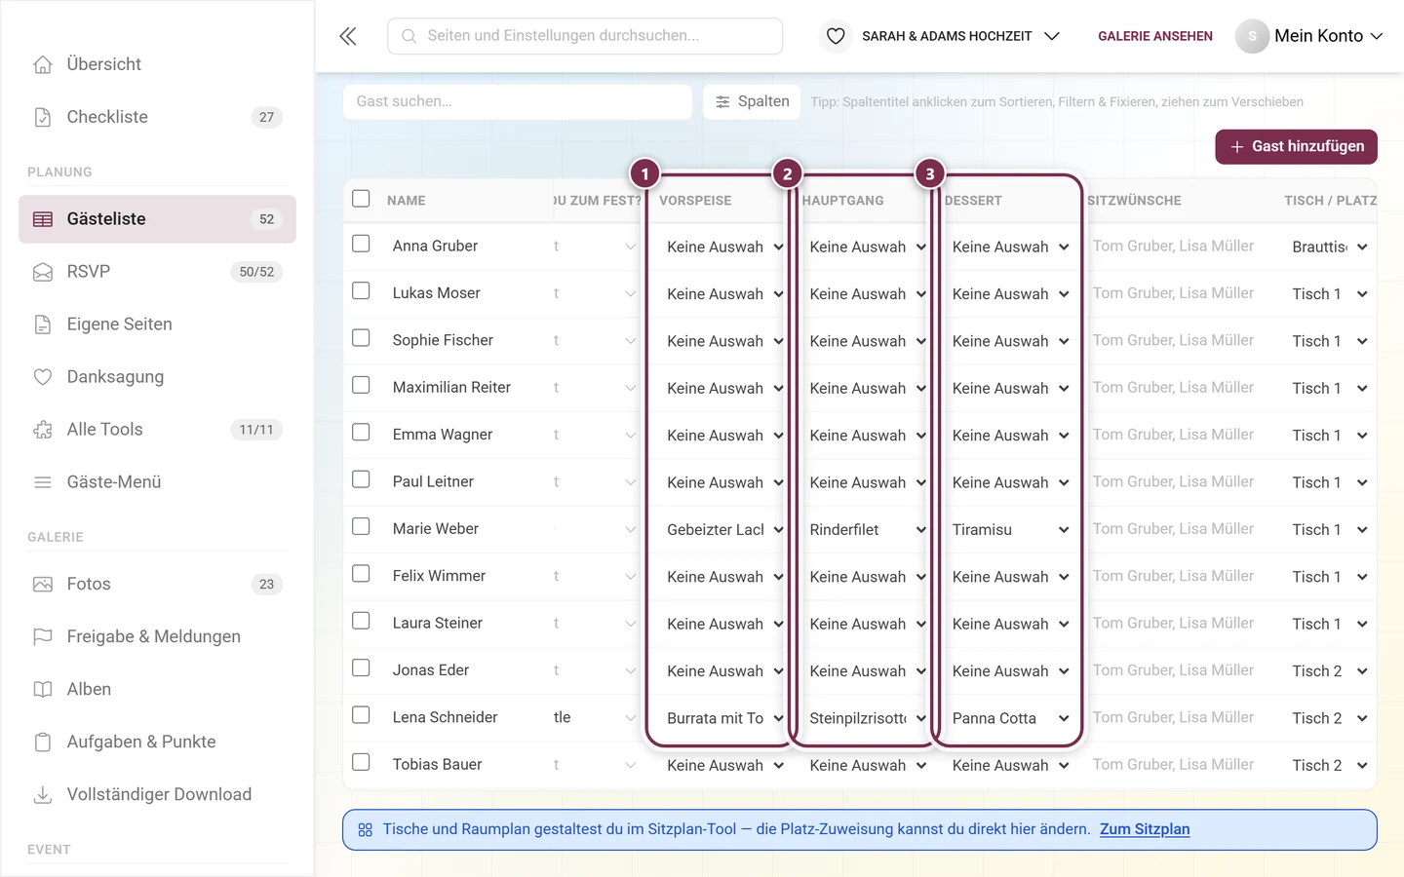Image resolution: width=1404 pixels, height=877 pixels.
Task: Open the RSVP section in sidebar
Action: click(157, 272)
